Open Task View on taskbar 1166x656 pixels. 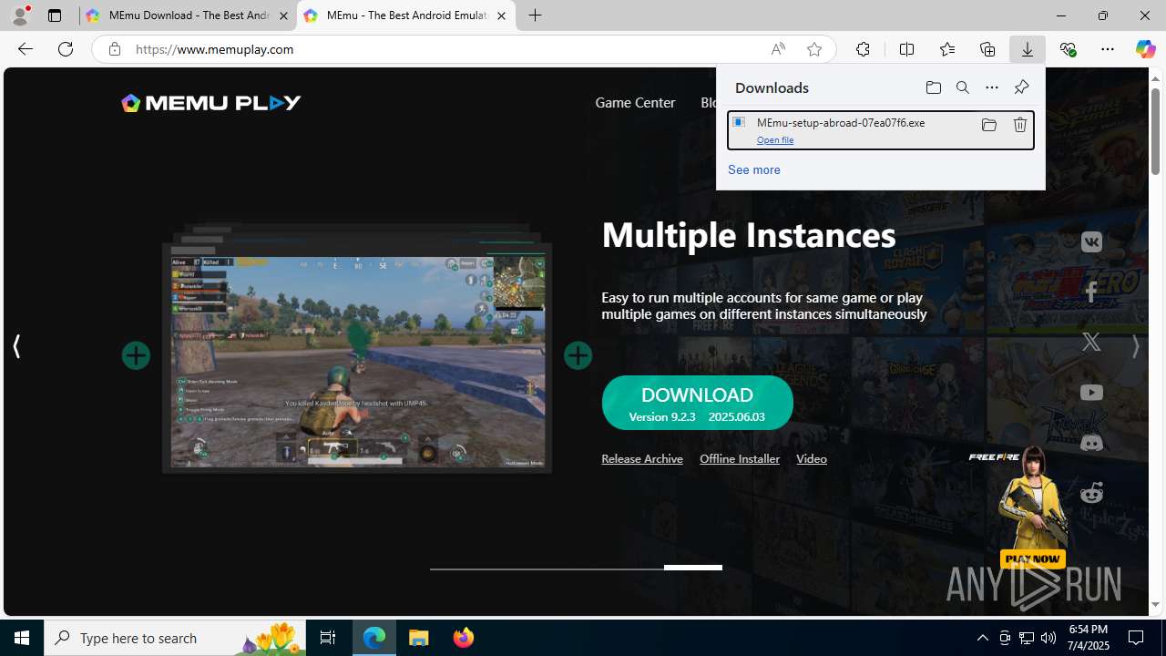point(328,638)
